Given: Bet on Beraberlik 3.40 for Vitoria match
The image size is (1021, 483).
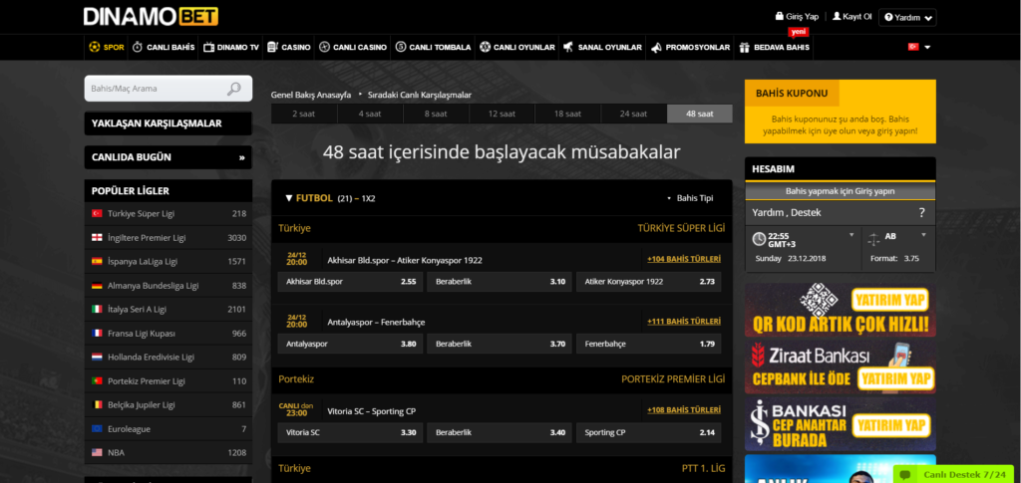Looking at the screenshot, I should pos(500,432).
